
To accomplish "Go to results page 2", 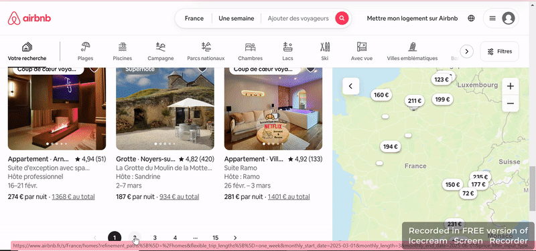I will pos(135,238).
